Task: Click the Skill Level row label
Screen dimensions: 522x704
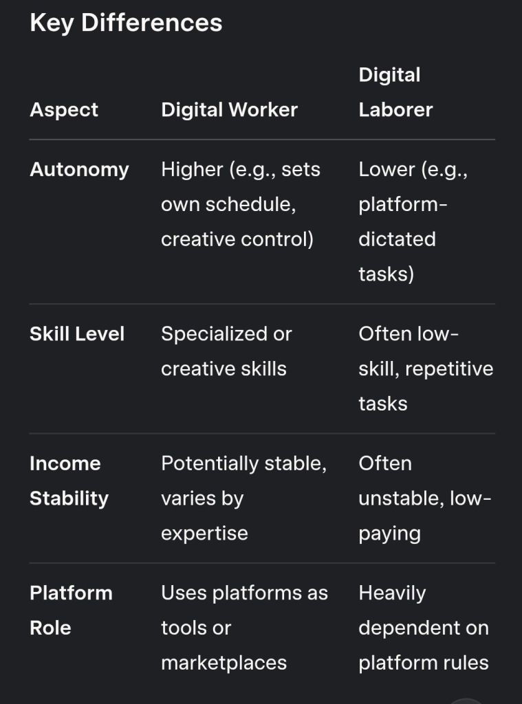Action: 77,334
